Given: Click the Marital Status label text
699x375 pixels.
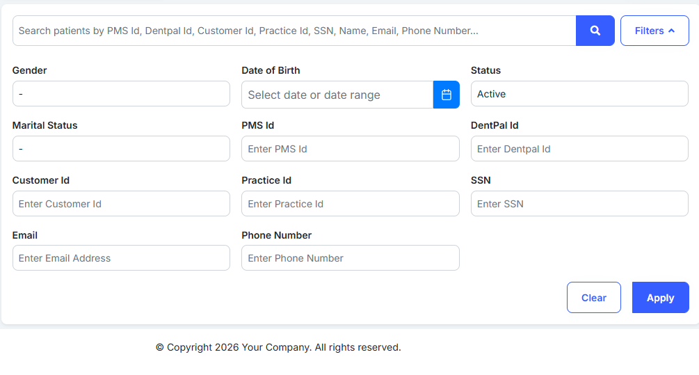Looking at the screenshot, I should [45, 125].
